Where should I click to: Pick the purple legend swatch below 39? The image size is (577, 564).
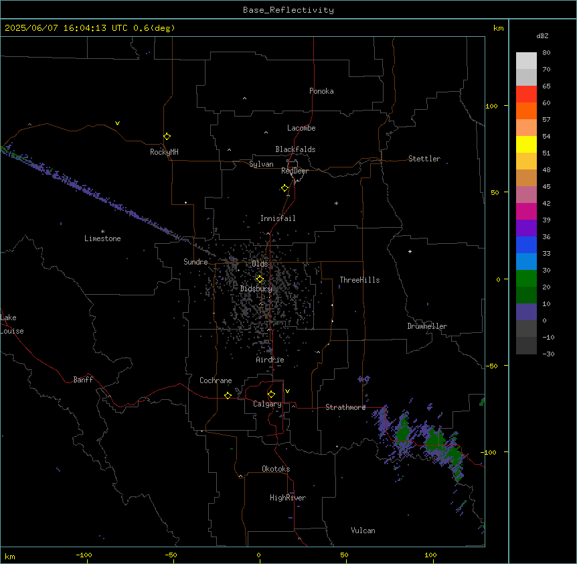coord(526,228)
